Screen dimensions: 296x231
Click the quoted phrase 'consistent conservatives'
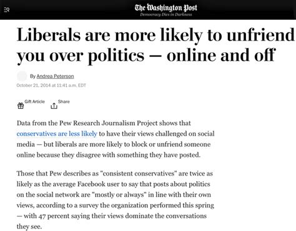pyautogui.click(x=138, y=173)
